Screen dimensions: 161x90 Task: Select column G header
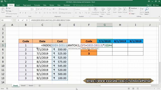click(x=105, y=25)
